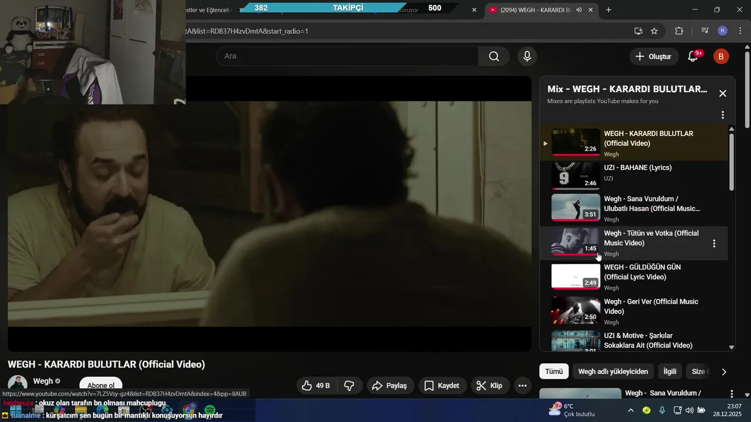Like the video with thumbs-up 49 B
Viewport: 751px width, 422px height.
point(316,386)
